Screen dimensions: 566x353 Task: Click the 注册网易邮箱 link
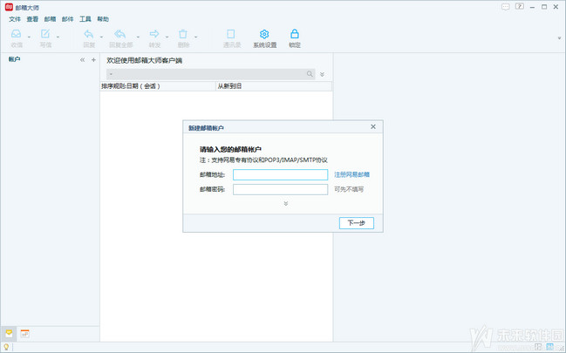click(x=352, y=175)
